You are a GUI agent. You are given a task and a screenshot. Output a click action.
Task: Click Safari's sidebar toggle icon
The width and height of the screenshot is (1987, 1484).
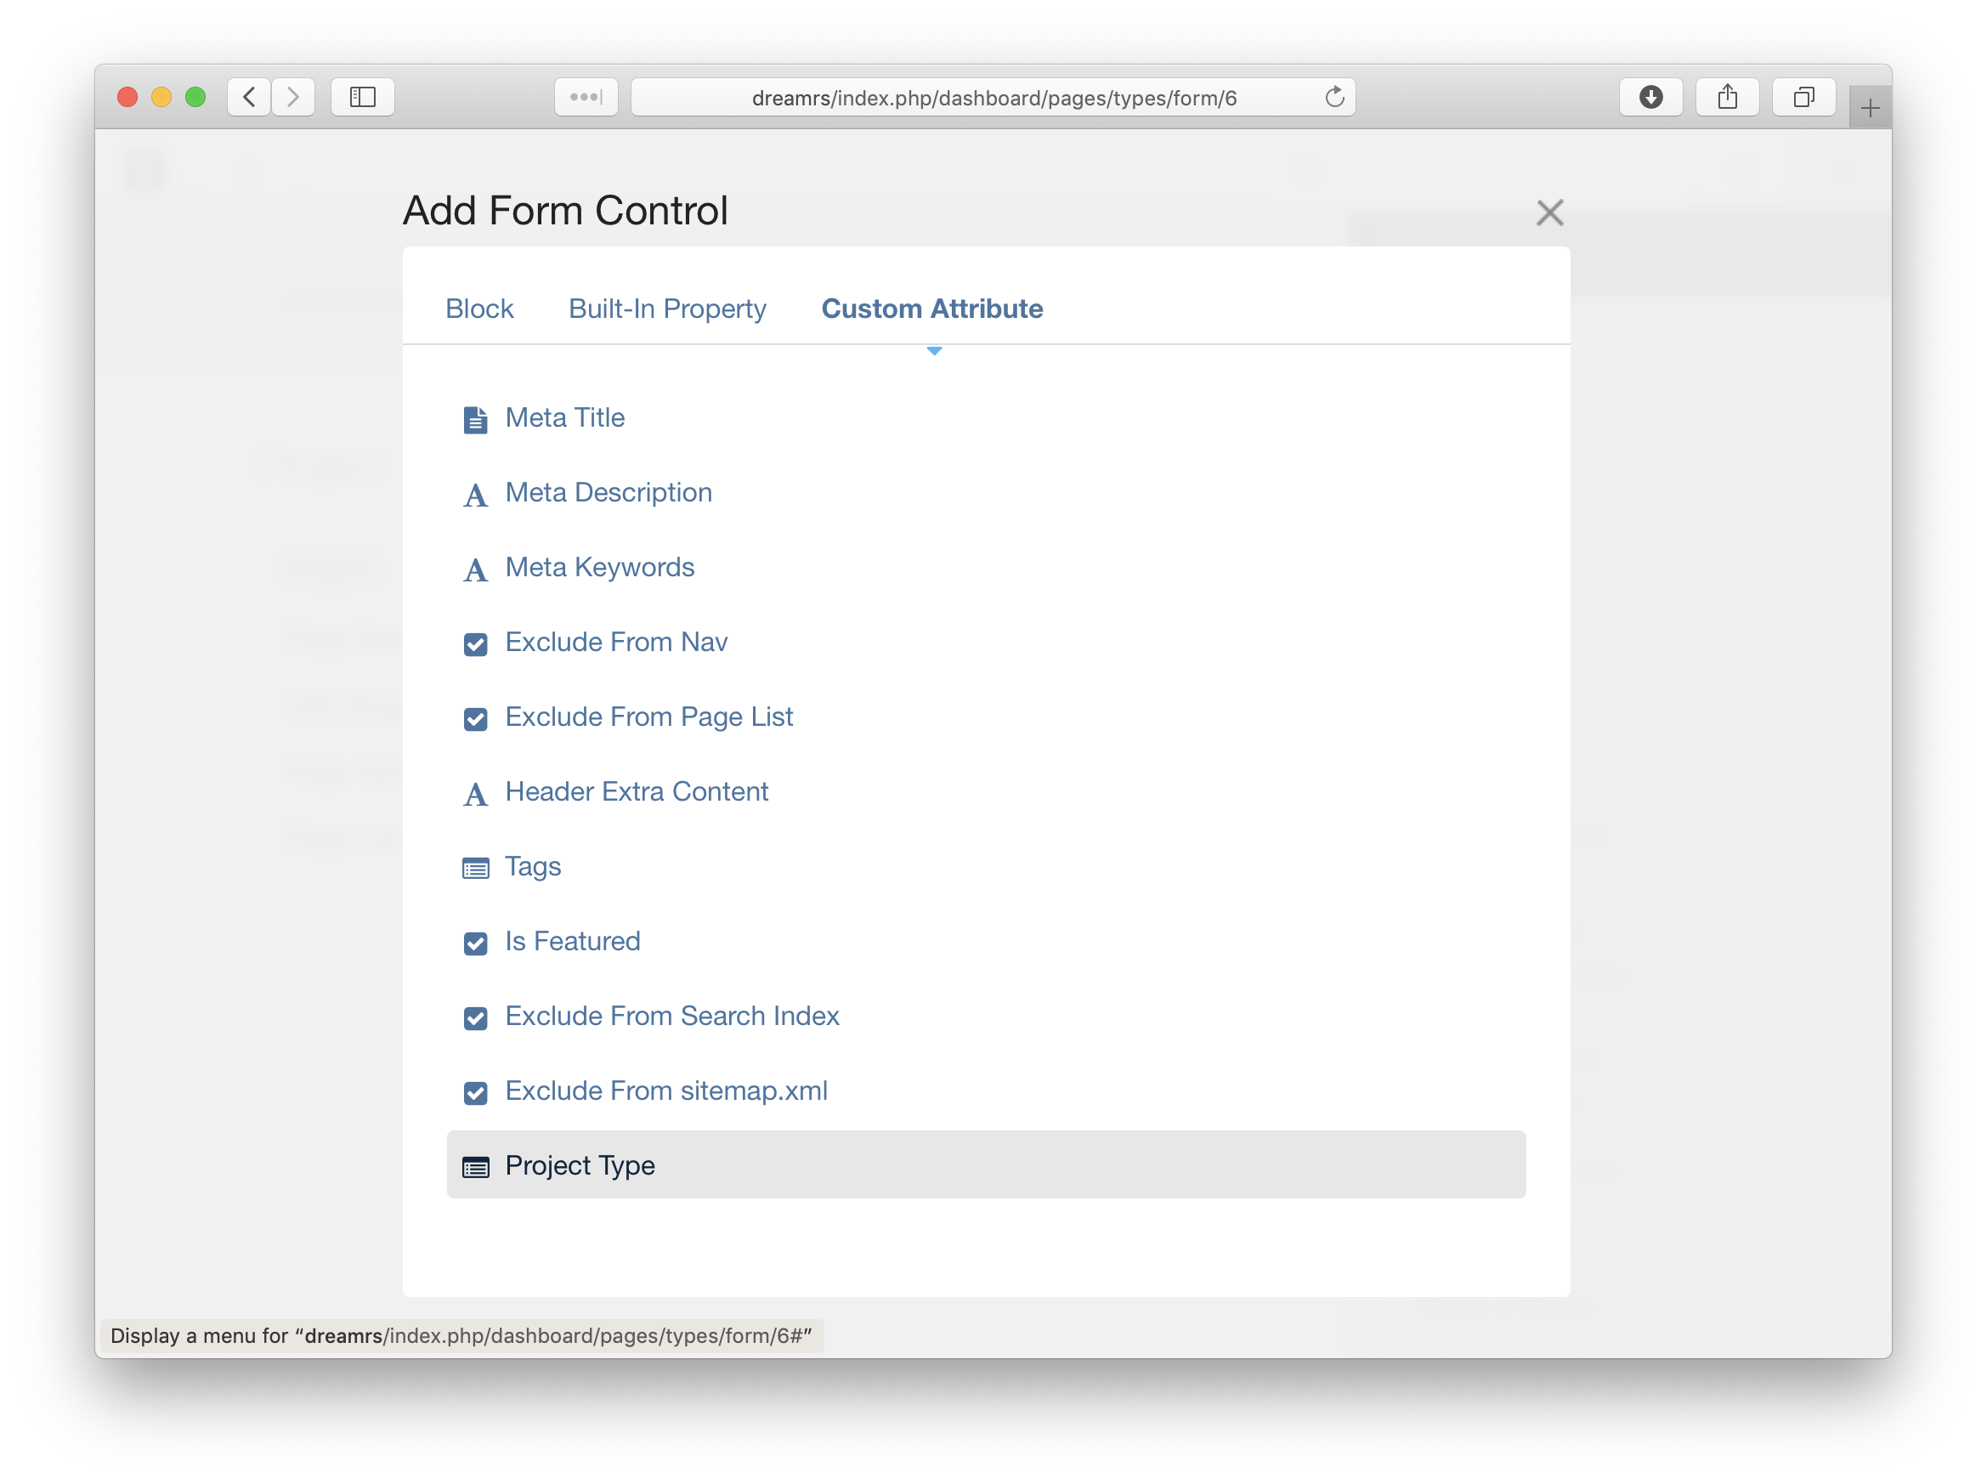point(362,97)
